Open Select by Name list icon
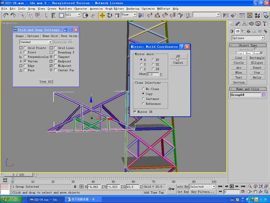The height and width of the screenshot is (203, 270). (54, 15)
